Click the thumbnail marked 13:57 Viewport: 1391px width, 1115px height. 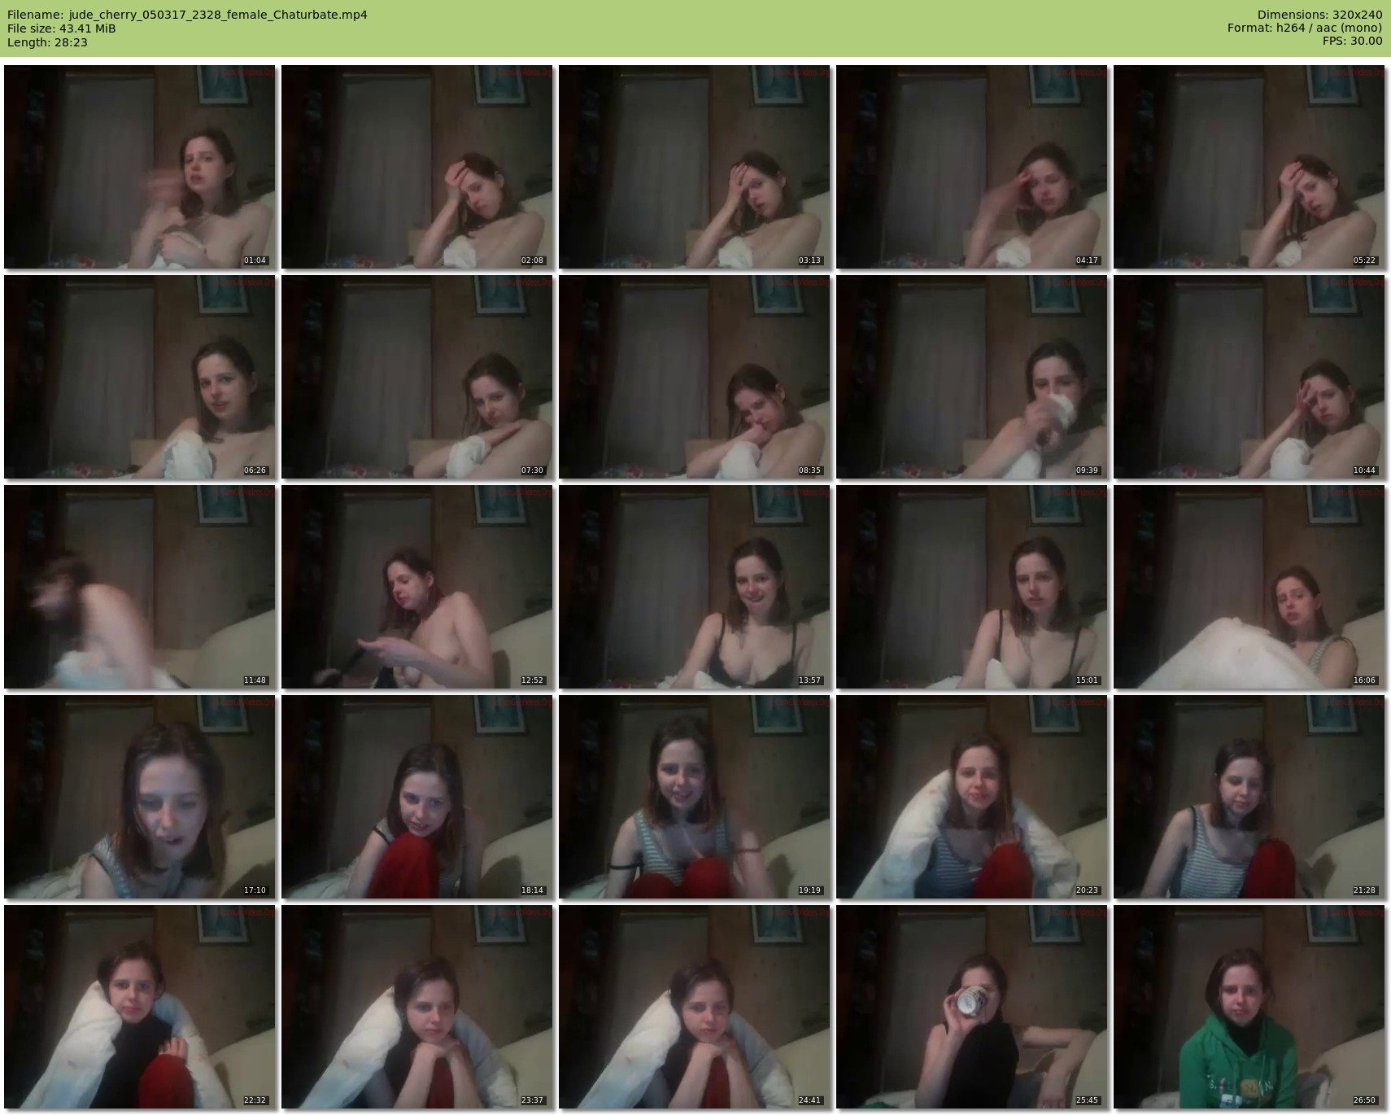pyautogui.click(x=694, y=587)
